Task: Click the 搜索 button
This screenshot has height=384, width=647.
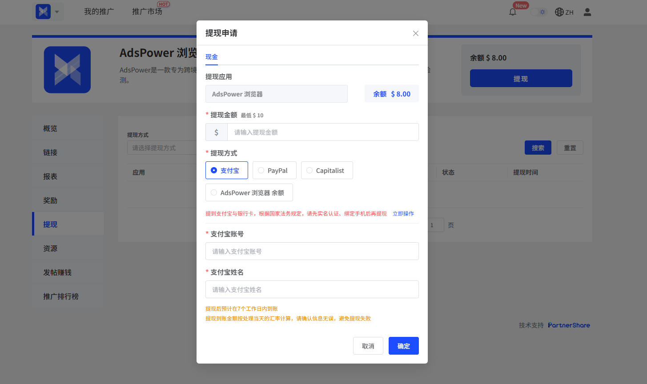Action: coord(538,148)
